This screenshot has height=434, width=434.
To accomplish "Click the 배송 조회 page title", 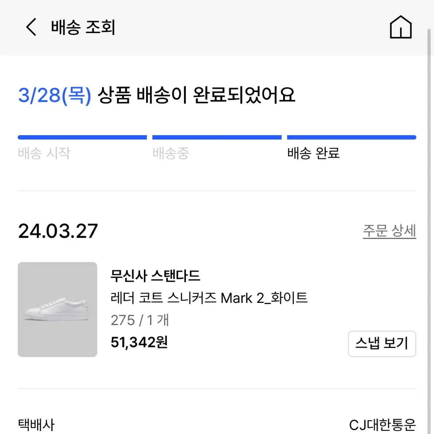I will point(83,27).
